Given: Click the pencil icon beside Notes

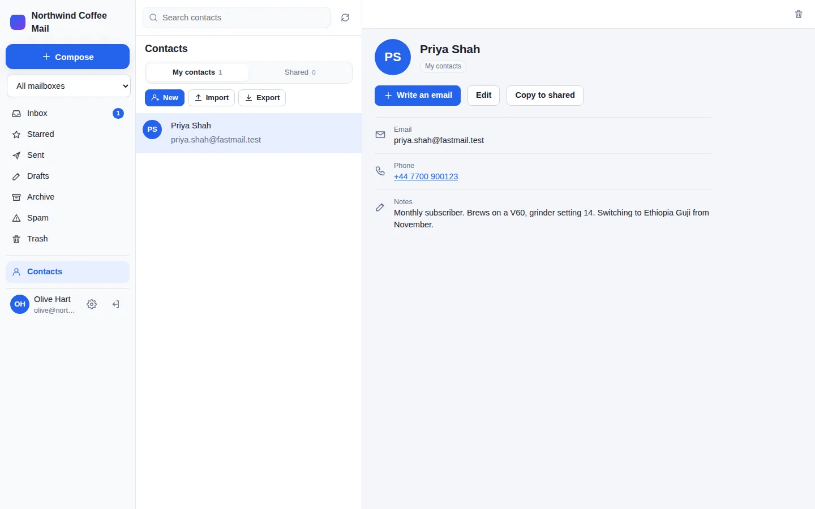Looking at the screenshot, I should click(x=380, y=207).
